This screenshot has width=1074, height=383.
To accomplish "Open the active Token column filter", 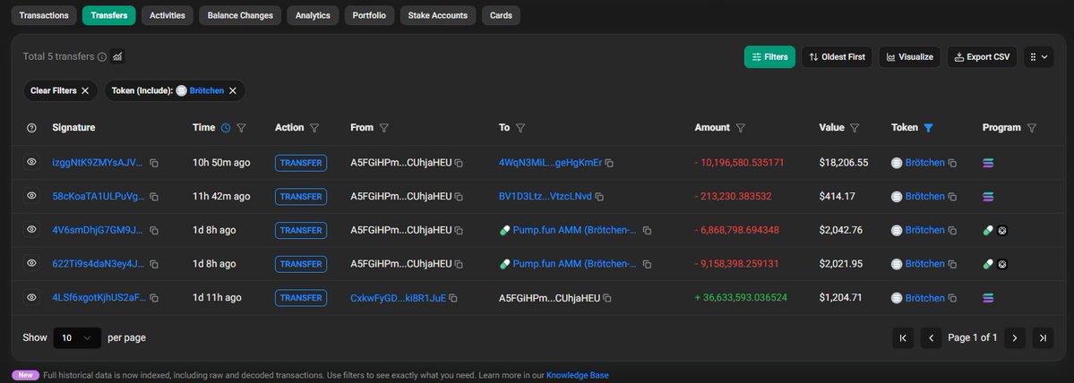I will pyautogui.click(x=928, y=128).
